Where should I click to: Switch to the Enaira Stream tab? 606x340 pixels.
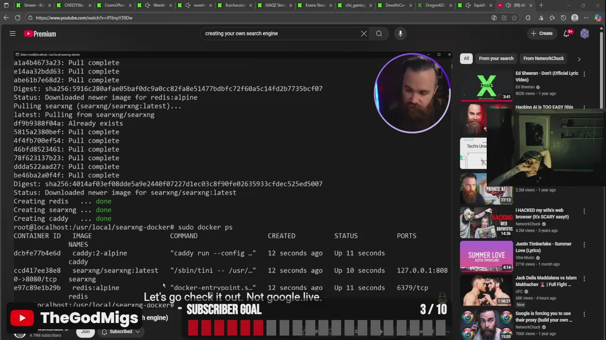[x=314, y=5]
